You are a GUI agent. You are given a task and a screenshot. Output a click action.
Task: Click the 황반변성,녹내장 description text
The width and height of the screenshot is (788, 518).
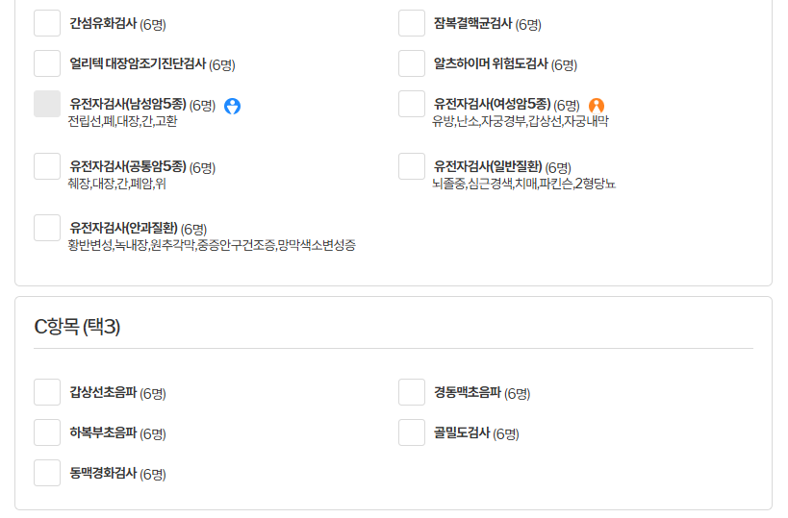(212, 246)
